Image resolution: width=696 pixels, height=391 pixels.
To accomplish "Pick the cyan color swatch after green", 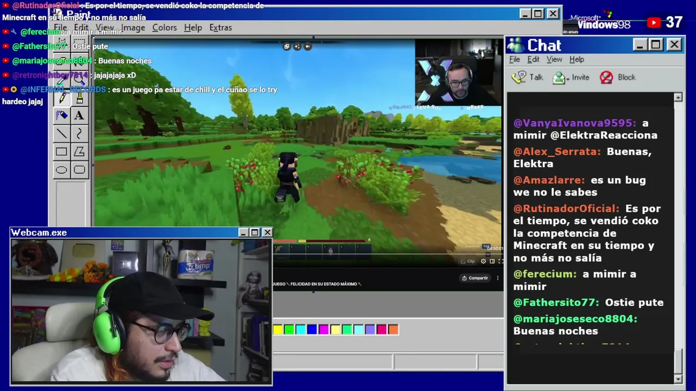I will coord(301,330).
